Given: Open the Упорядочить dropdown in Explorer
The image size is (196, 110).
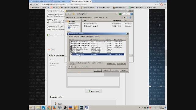Looking at the screenshot, I should [x=71, y=18].
